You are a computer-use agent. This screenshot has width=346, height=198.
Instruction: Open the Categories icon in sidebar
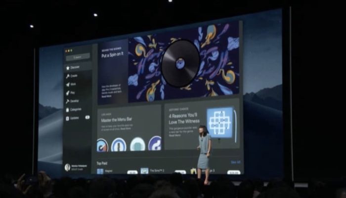click(x=68, y=110)
